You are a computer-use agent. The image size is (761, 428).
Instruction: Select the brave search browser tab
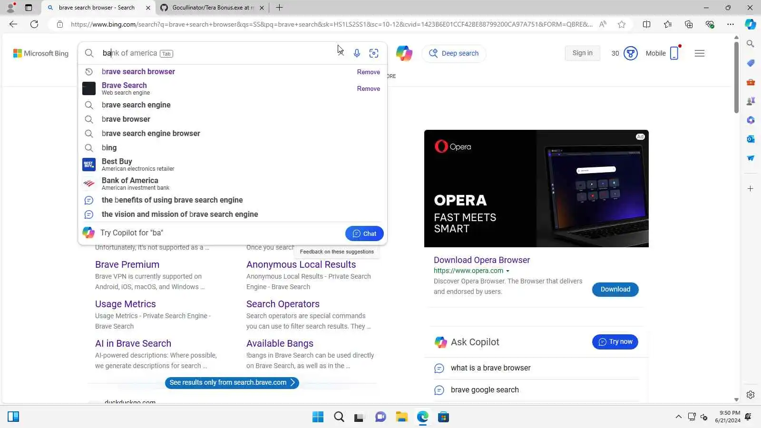click(98, 8)
